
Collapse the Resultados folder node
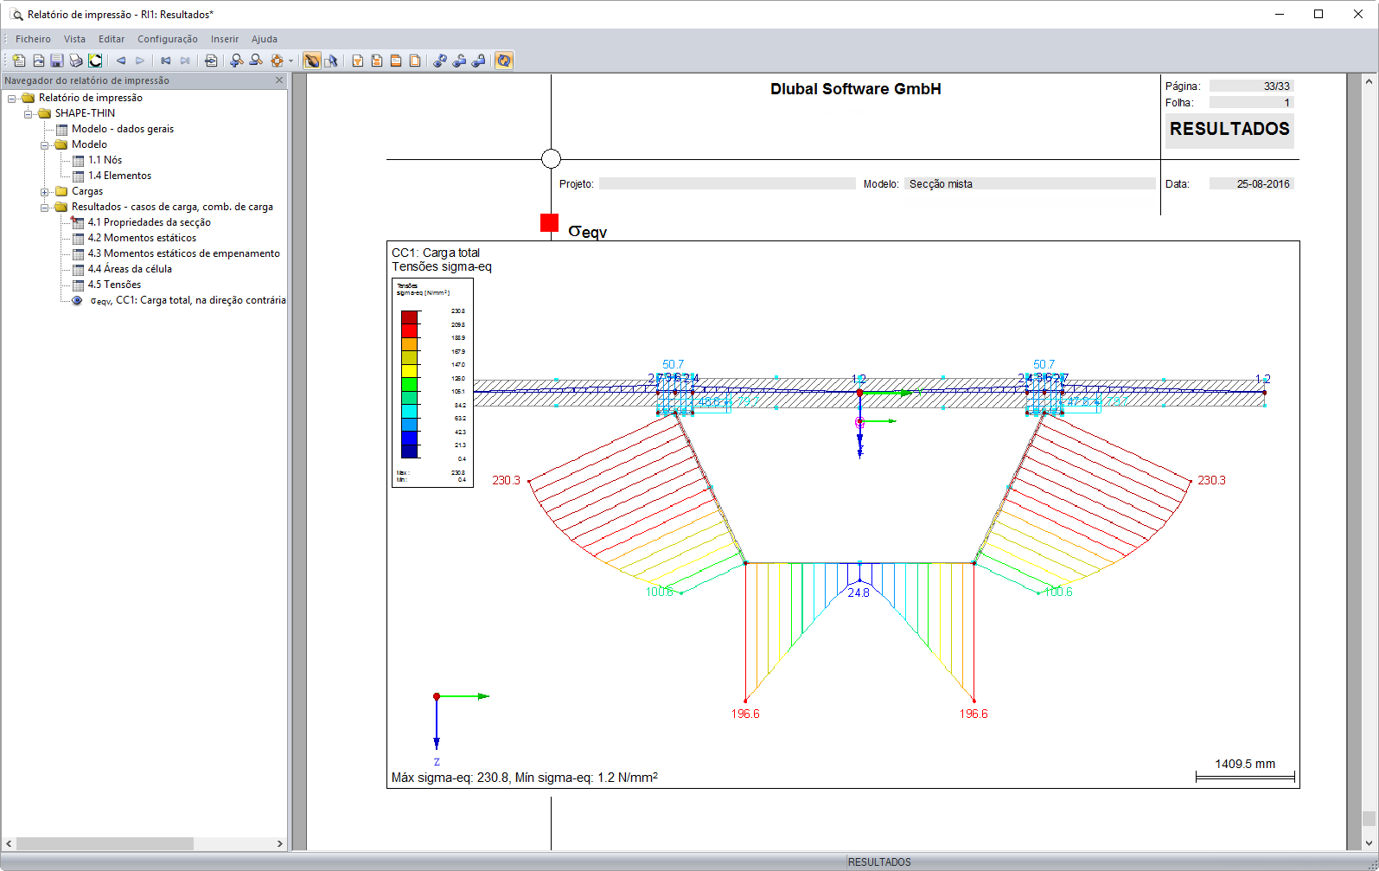45,207
